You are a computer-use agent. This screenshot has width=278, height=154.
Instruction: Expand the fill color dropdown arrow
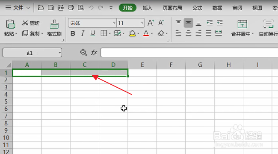point(138,33)
